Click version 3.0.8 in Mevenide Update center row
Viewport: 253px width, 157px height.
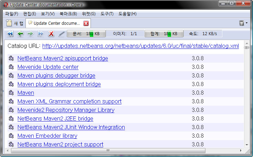(198, 67)
